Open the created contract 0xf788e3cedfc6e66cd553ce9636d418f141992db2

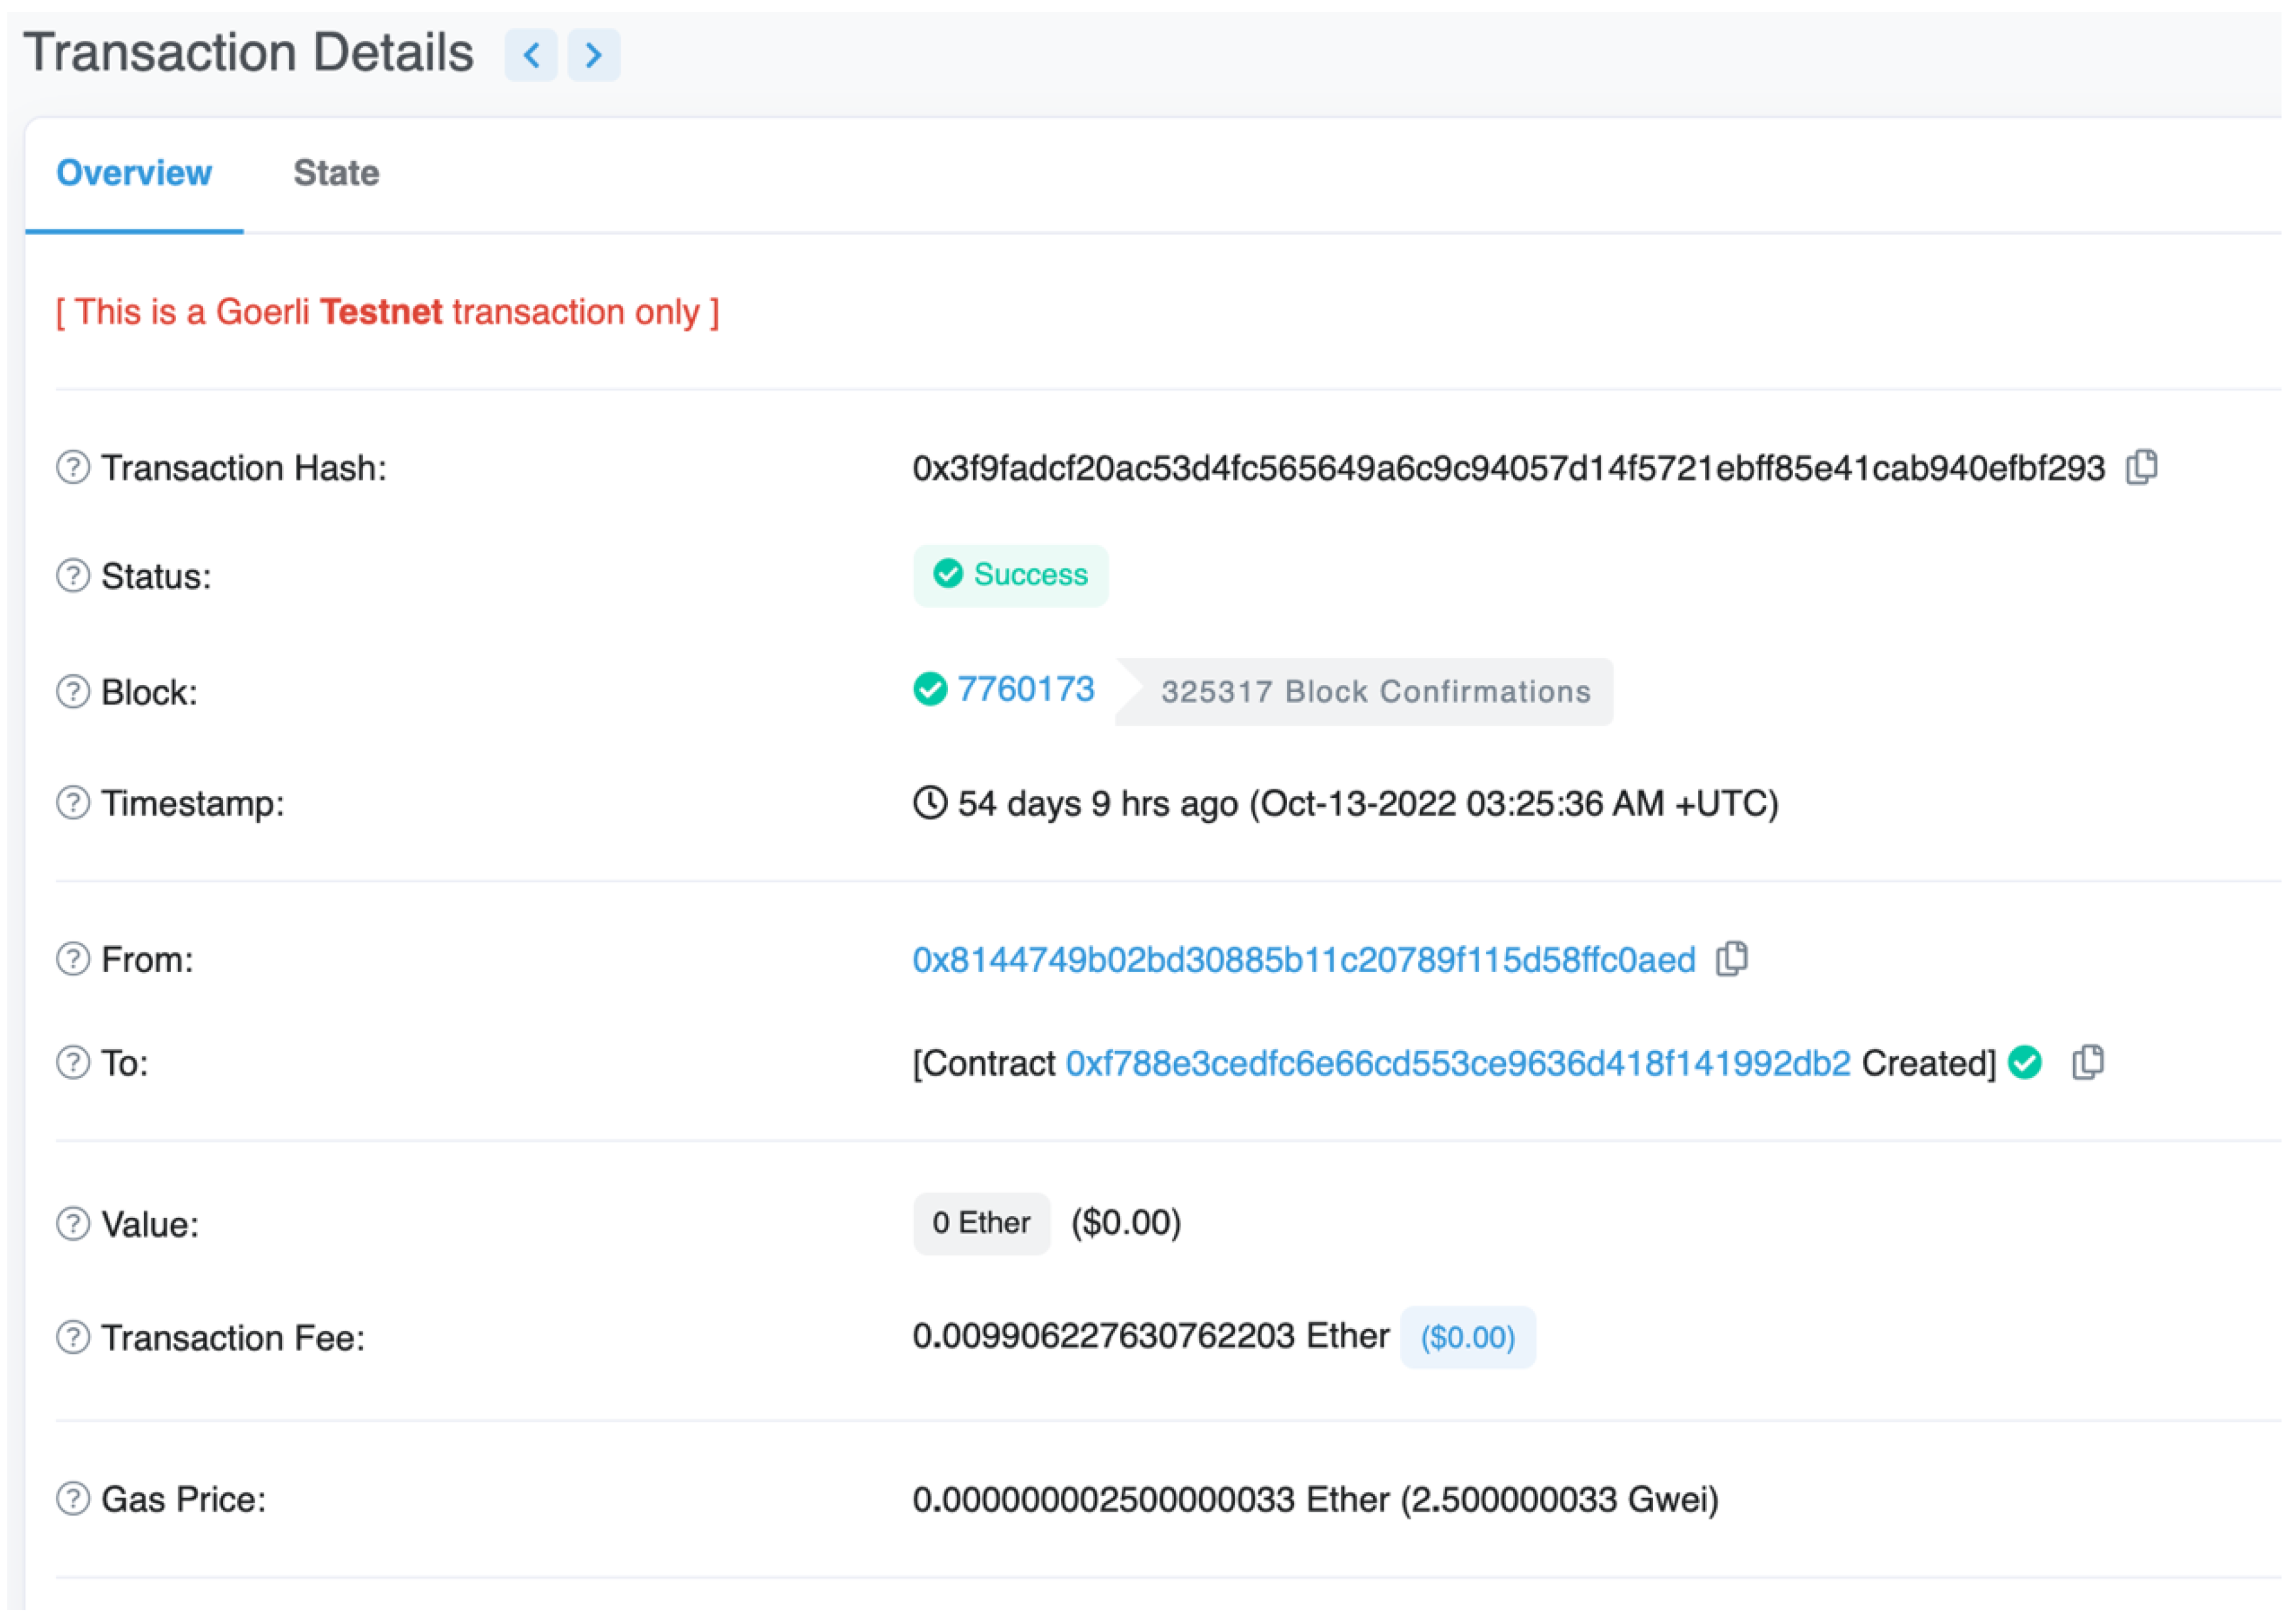coord(1456,1063)
